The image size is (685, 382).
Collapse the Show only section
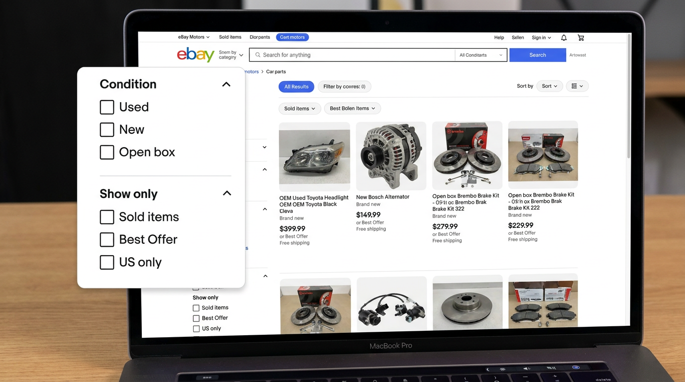pos(227,193)
